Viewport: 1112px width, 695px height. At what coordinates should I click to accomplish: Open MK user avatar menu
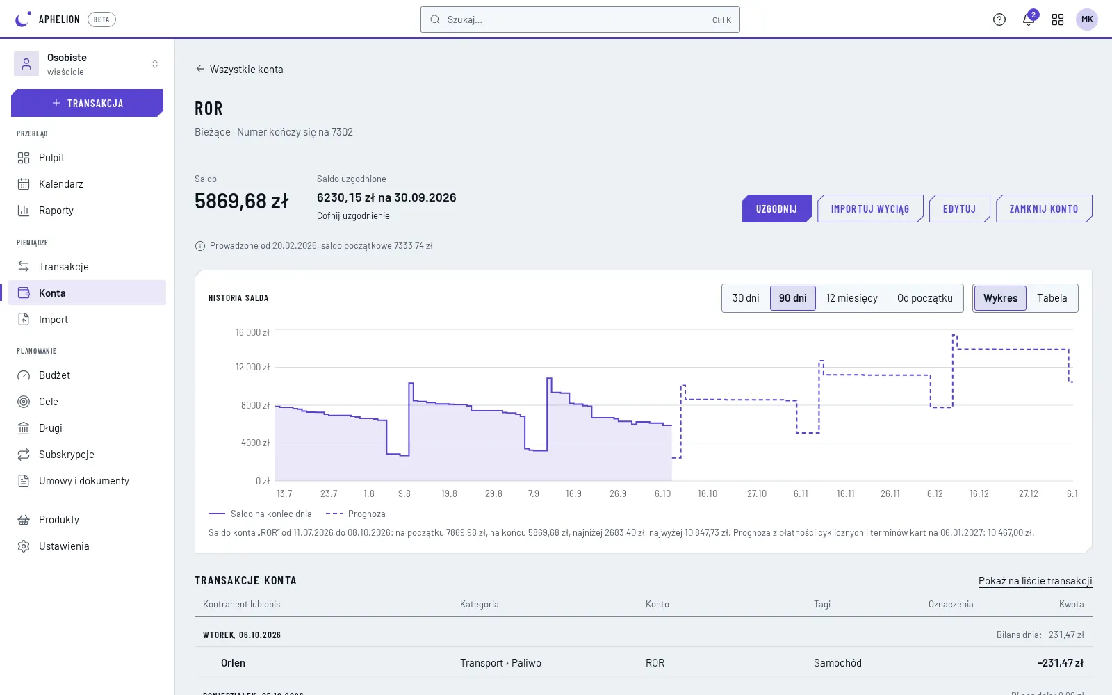[x=1087, y=19]
